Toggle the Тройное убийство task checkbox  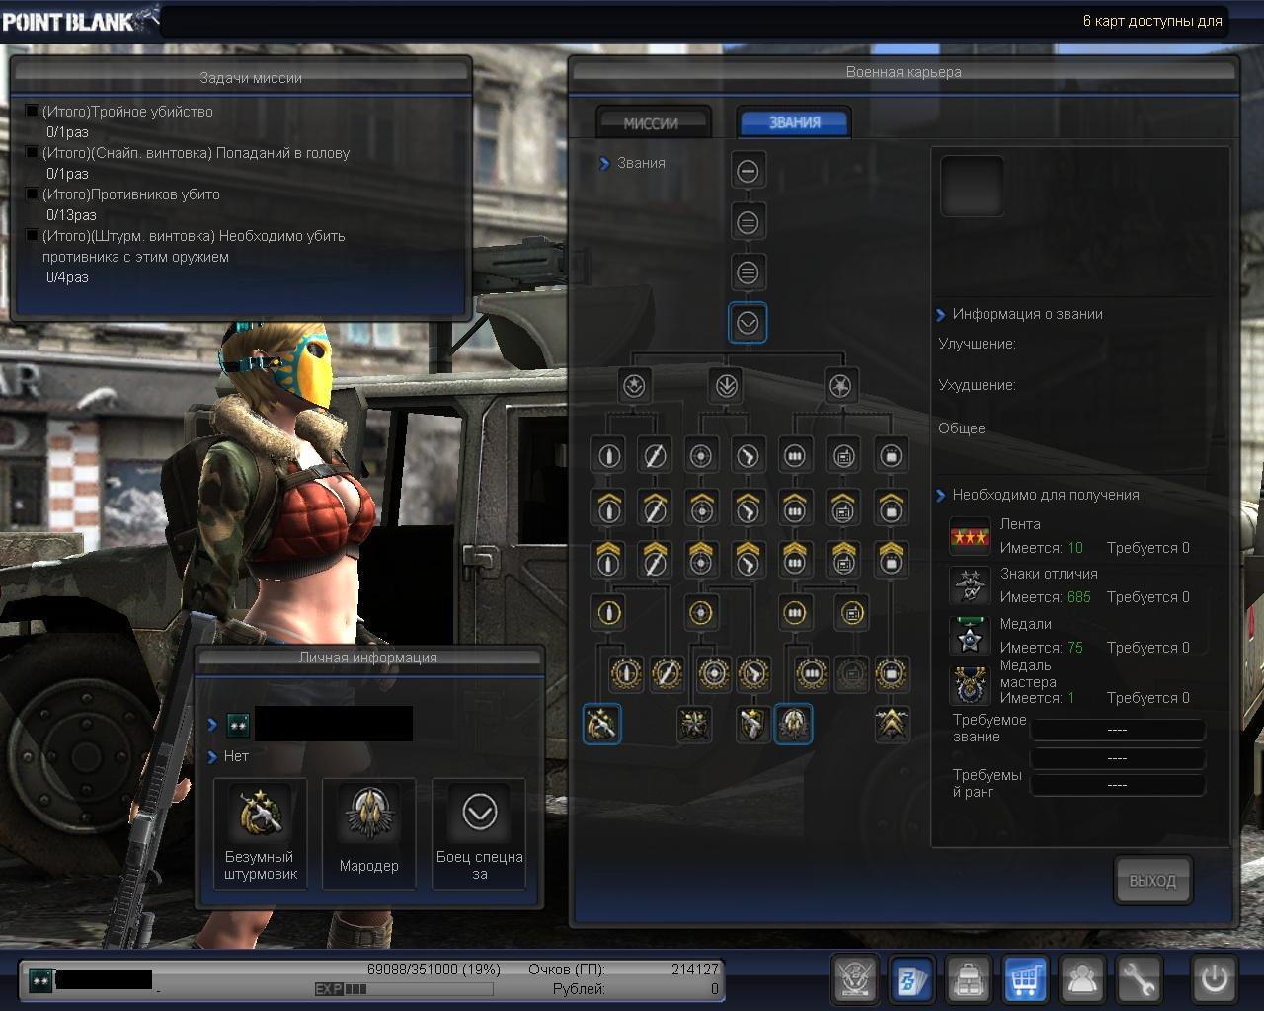tap(32, 112)
